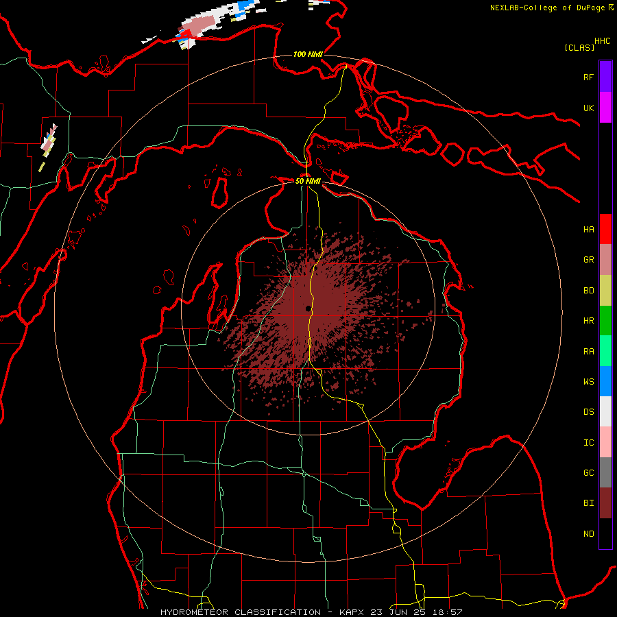Click the 100 NMI range ring label
The width and height of the screenshot is (617, 617).
point(308,54)
